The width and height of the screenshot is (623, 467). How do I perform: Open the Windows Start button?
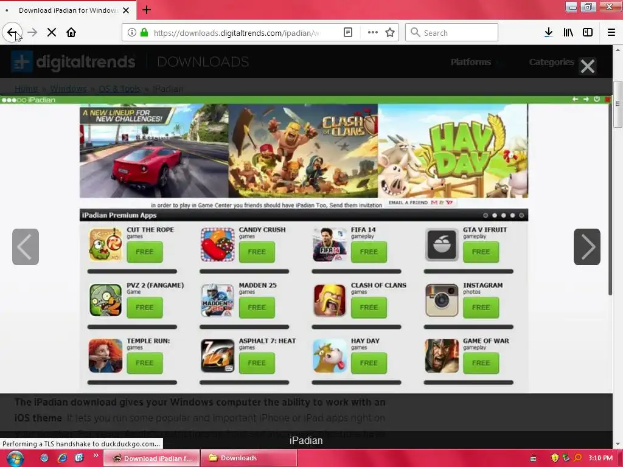coord(15,458)
